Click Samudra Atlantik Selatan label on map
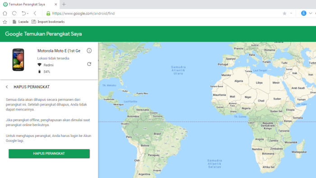Viewport: 316px width, 178px height. coord(214,164)
